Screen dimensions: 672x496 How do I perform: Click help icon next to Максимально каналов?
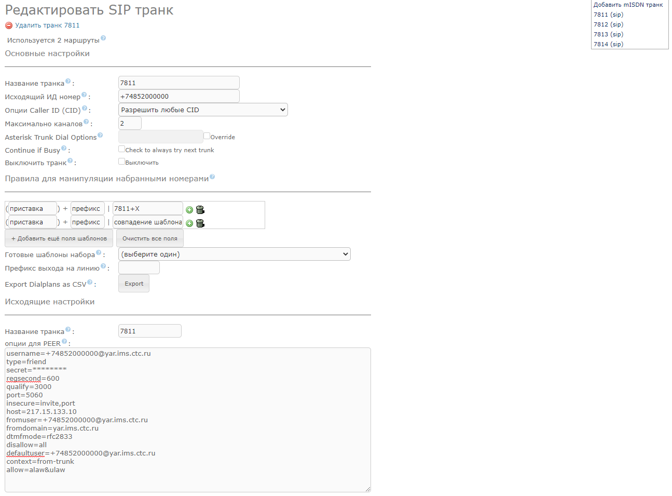pyautogui.click(x=86, y=122)
